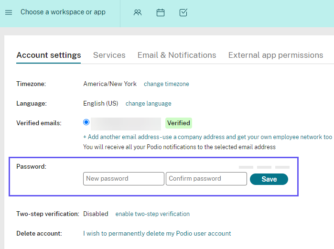This screenshot has height=249, width=334.
Task: Click the permanently delete Podio account link
Action: point(157,233)
